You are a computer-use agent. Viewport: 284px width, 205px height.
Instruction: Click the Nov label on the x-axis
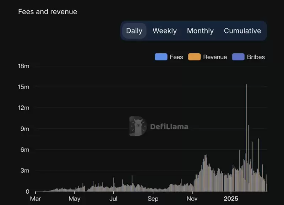pos(192,199)
